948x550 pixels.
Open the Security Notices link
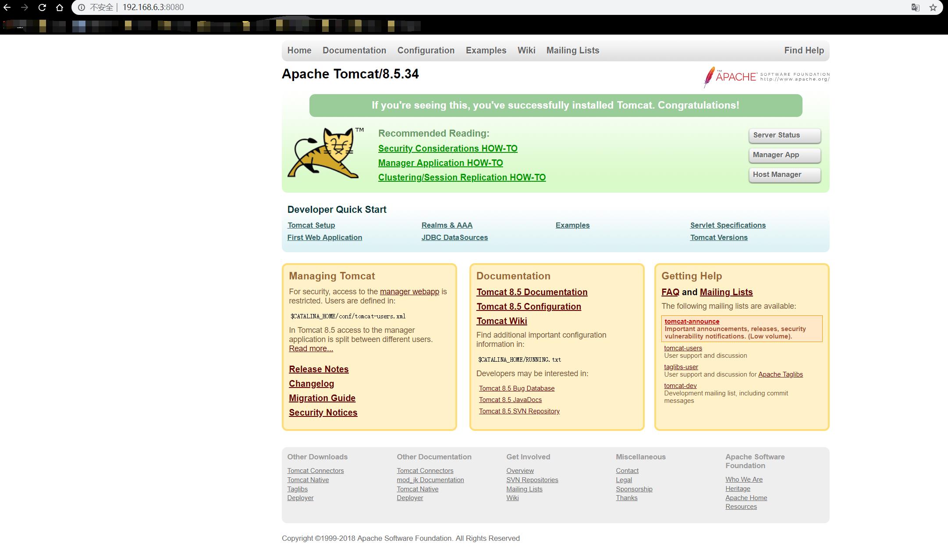tap(323, 412)
